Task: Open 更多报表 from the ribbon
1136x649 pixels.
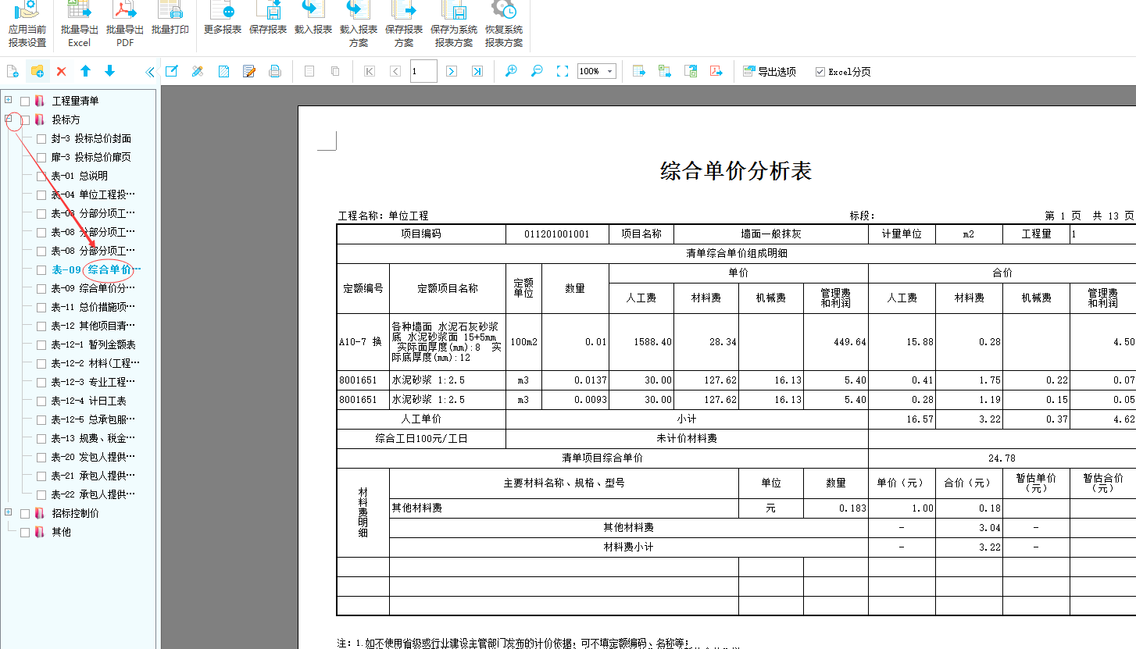Action: [223, 20]
